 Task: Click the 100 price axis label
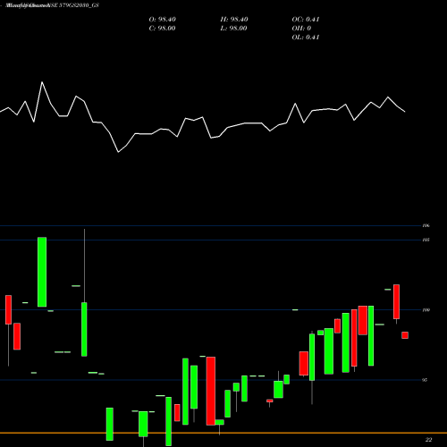click(426, 310)
